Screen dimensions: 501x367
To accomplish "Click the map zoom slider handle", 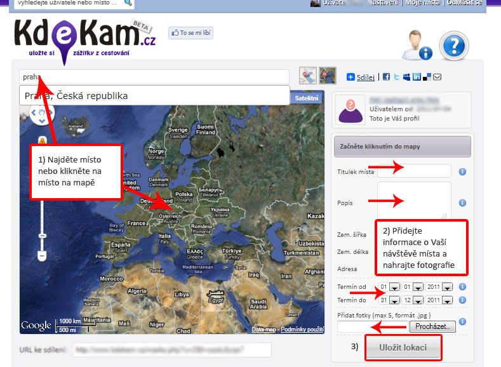I will tap(42, 236).
